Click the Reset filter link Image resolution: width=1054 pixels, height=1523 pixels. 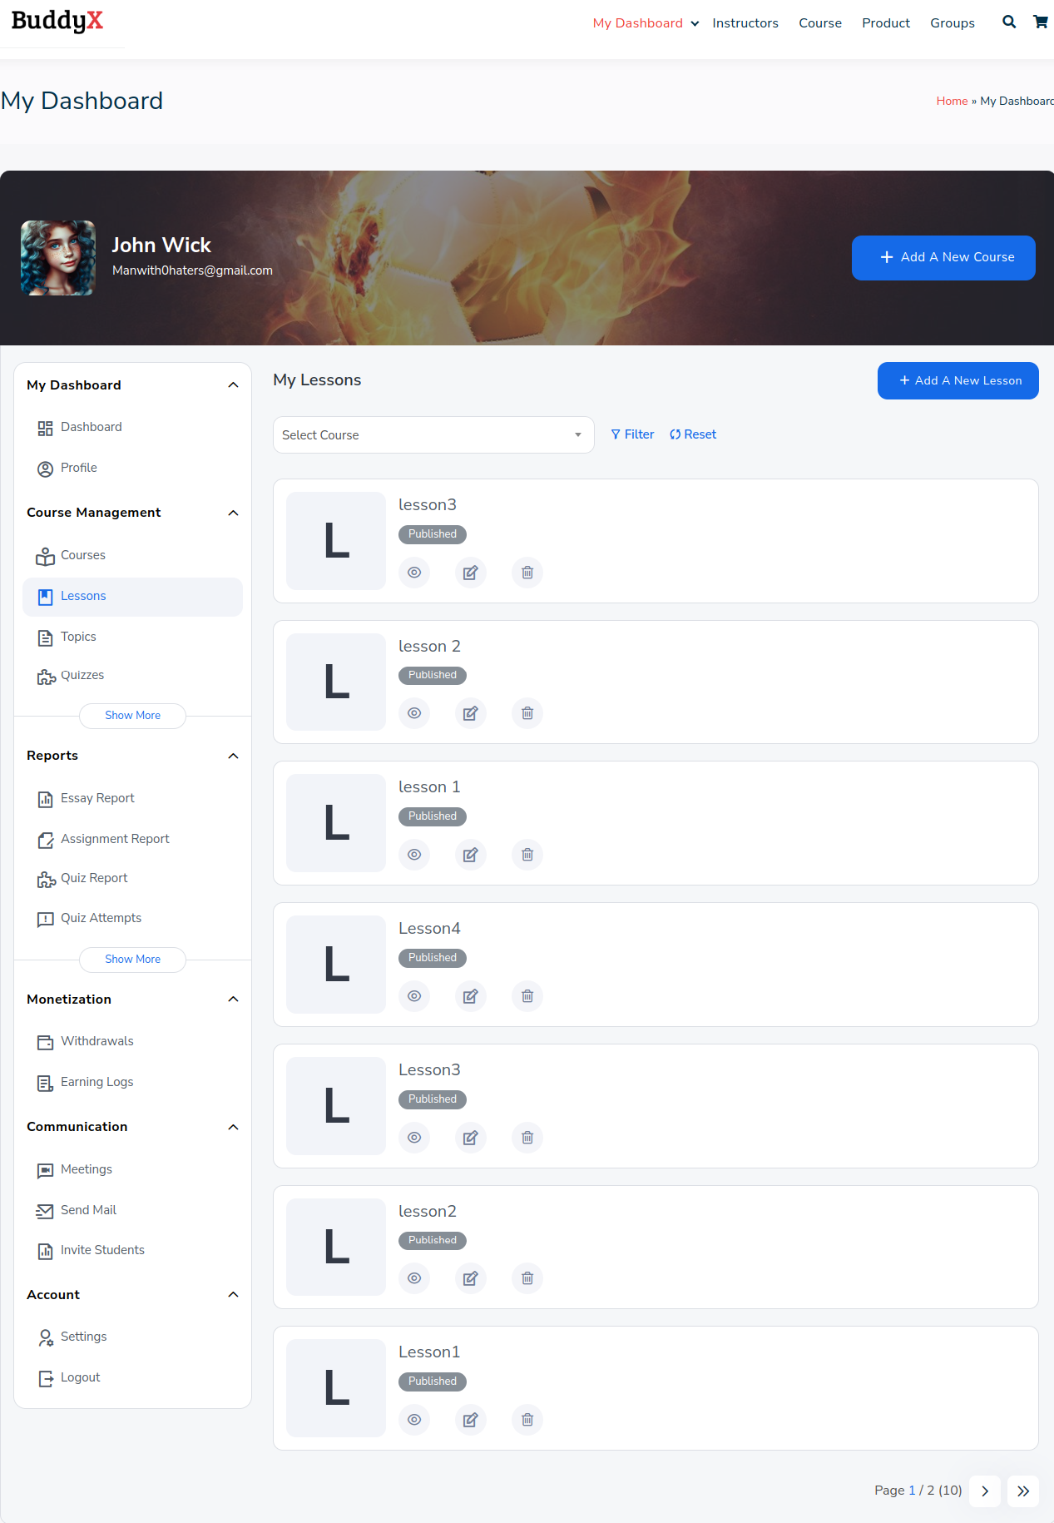pos(693,434)
